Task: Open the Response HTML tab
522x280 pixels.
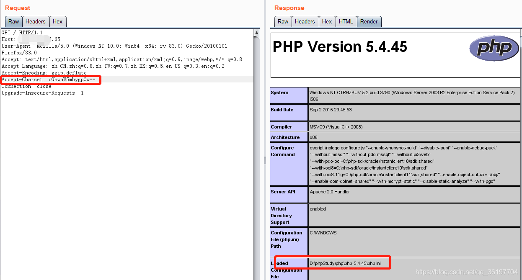Action: click(x=346, y=22)
